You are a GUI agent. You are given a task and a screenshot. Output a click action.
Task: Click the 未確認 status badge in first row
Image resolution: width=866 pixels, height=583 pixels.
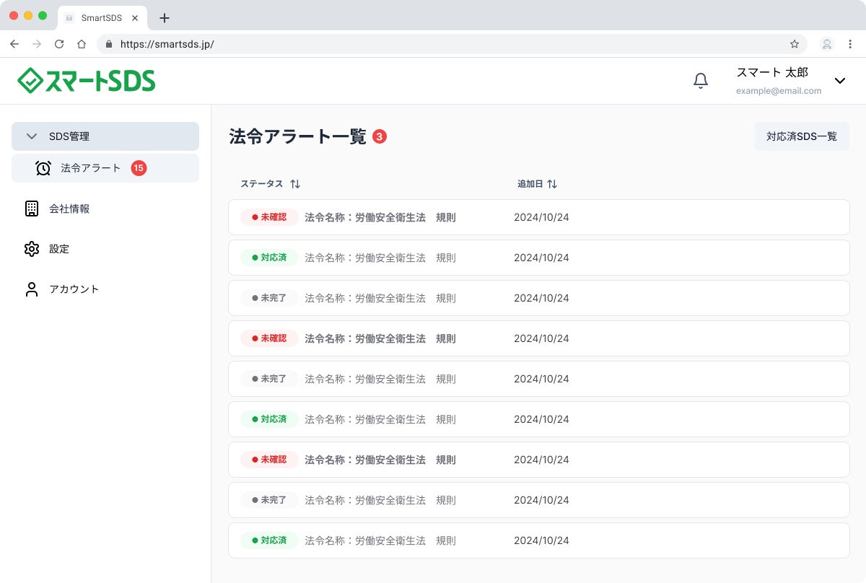click(x=269, y=217)
